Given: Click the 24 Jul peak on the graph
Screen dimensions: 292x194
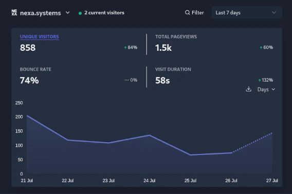Looking at the screenshot, I should (x=150, y=135).
